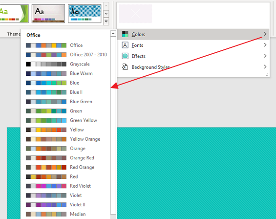The height and width of the screenshot is (219, 276).
Task: Open the Fonts submenu chevron
Action: click(265, 45)
